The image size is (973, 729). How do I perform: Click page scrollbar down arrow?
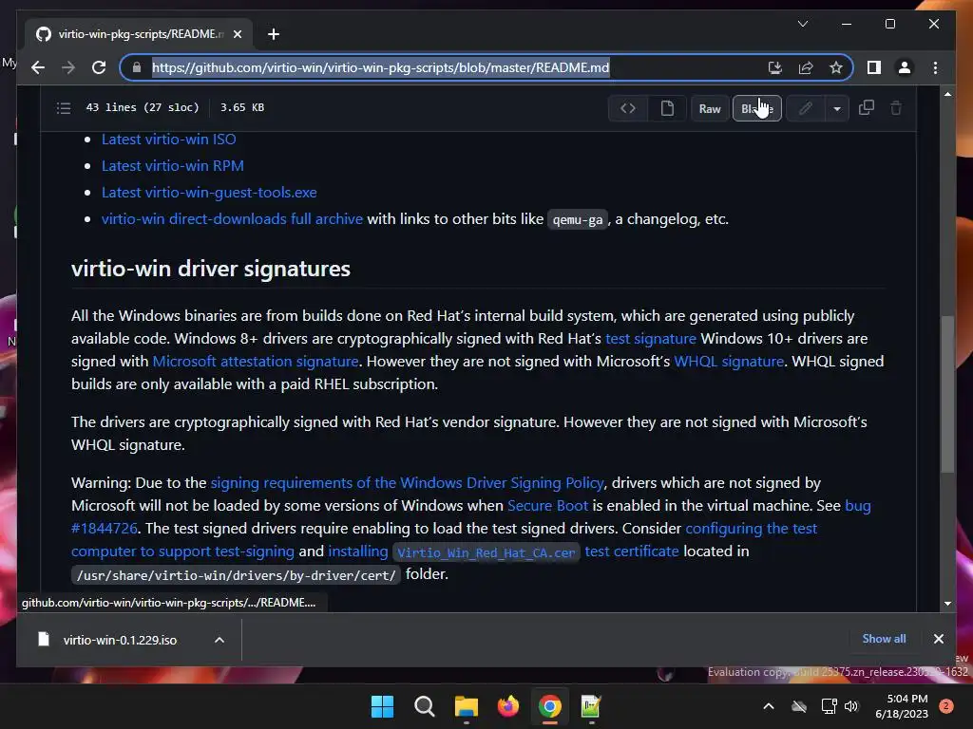tap(947, 603)
